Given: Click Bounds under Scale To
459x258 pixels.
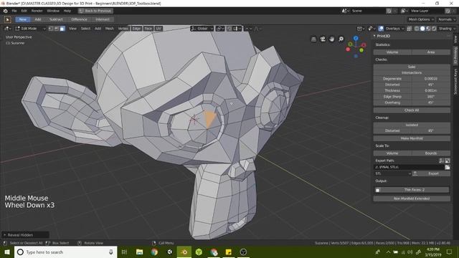Looking at the screenshot, I should (x=431, y=153).
